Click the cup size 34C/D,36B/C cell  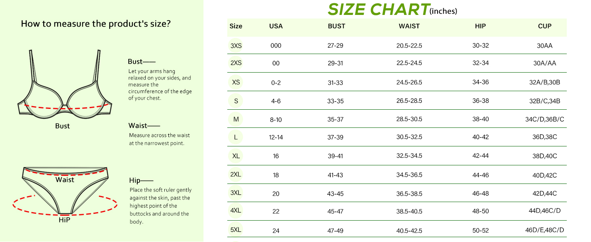545,119
